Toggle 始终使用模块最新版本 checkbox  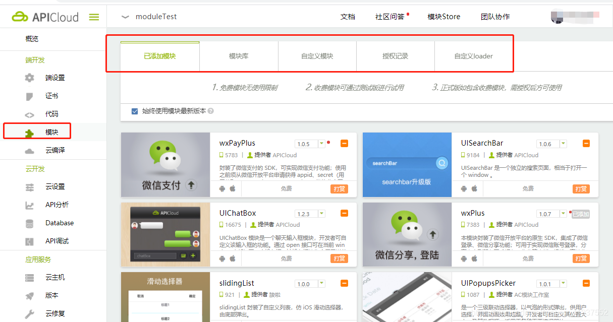click(x=135, y=111)
